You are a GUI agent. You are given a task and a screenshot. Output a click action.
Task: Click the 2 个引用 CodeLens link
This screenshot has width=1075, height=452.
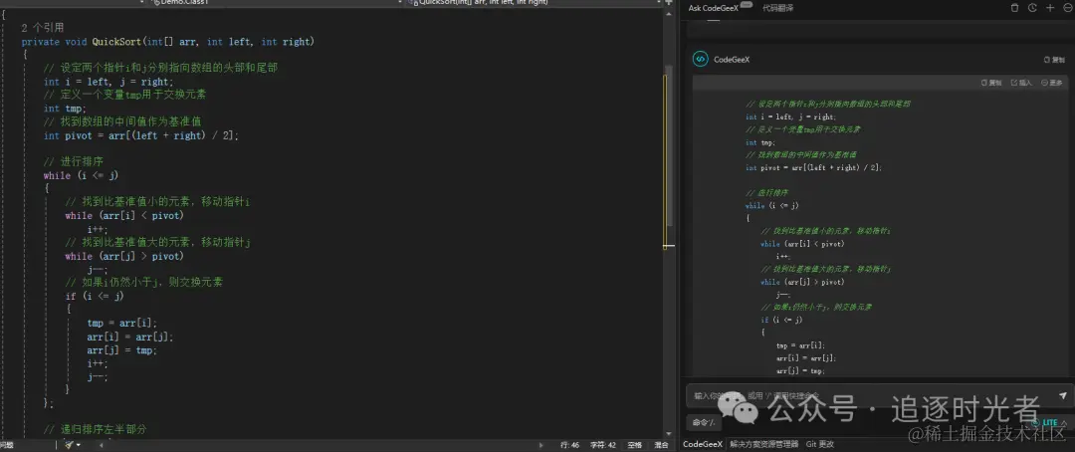coord(43,28)
